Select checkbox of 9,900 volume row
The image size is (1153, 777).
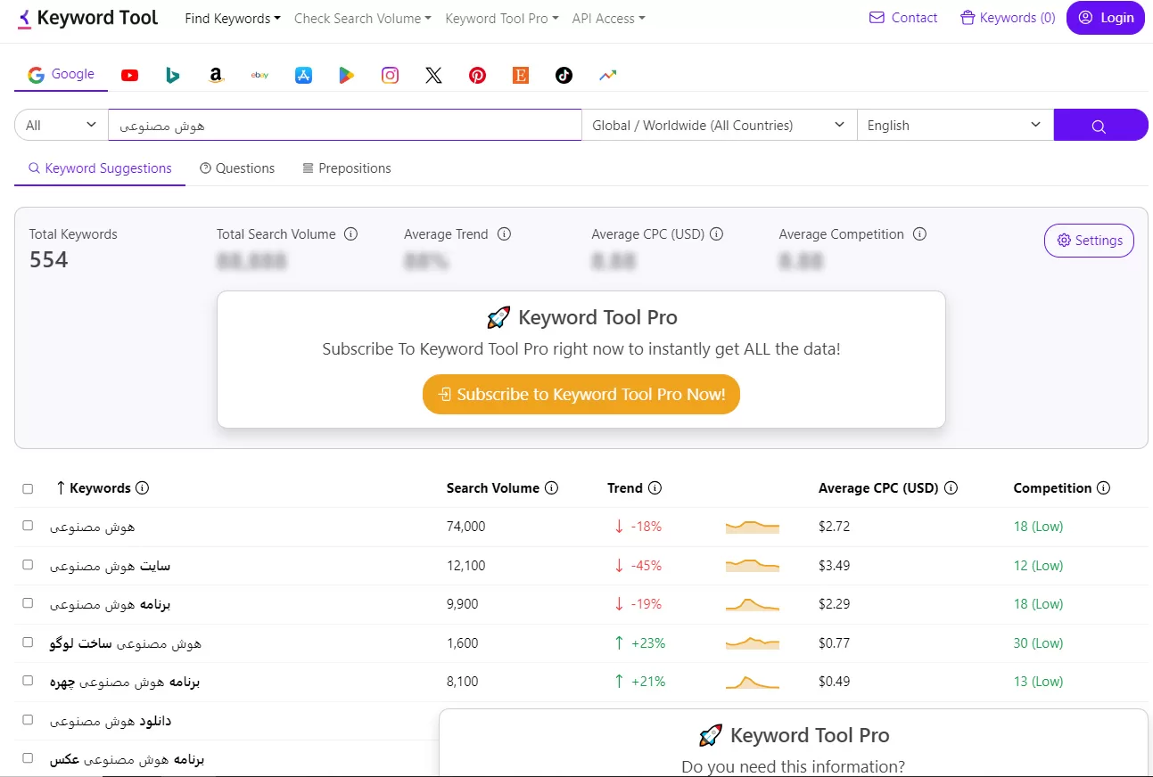(28, 603)
